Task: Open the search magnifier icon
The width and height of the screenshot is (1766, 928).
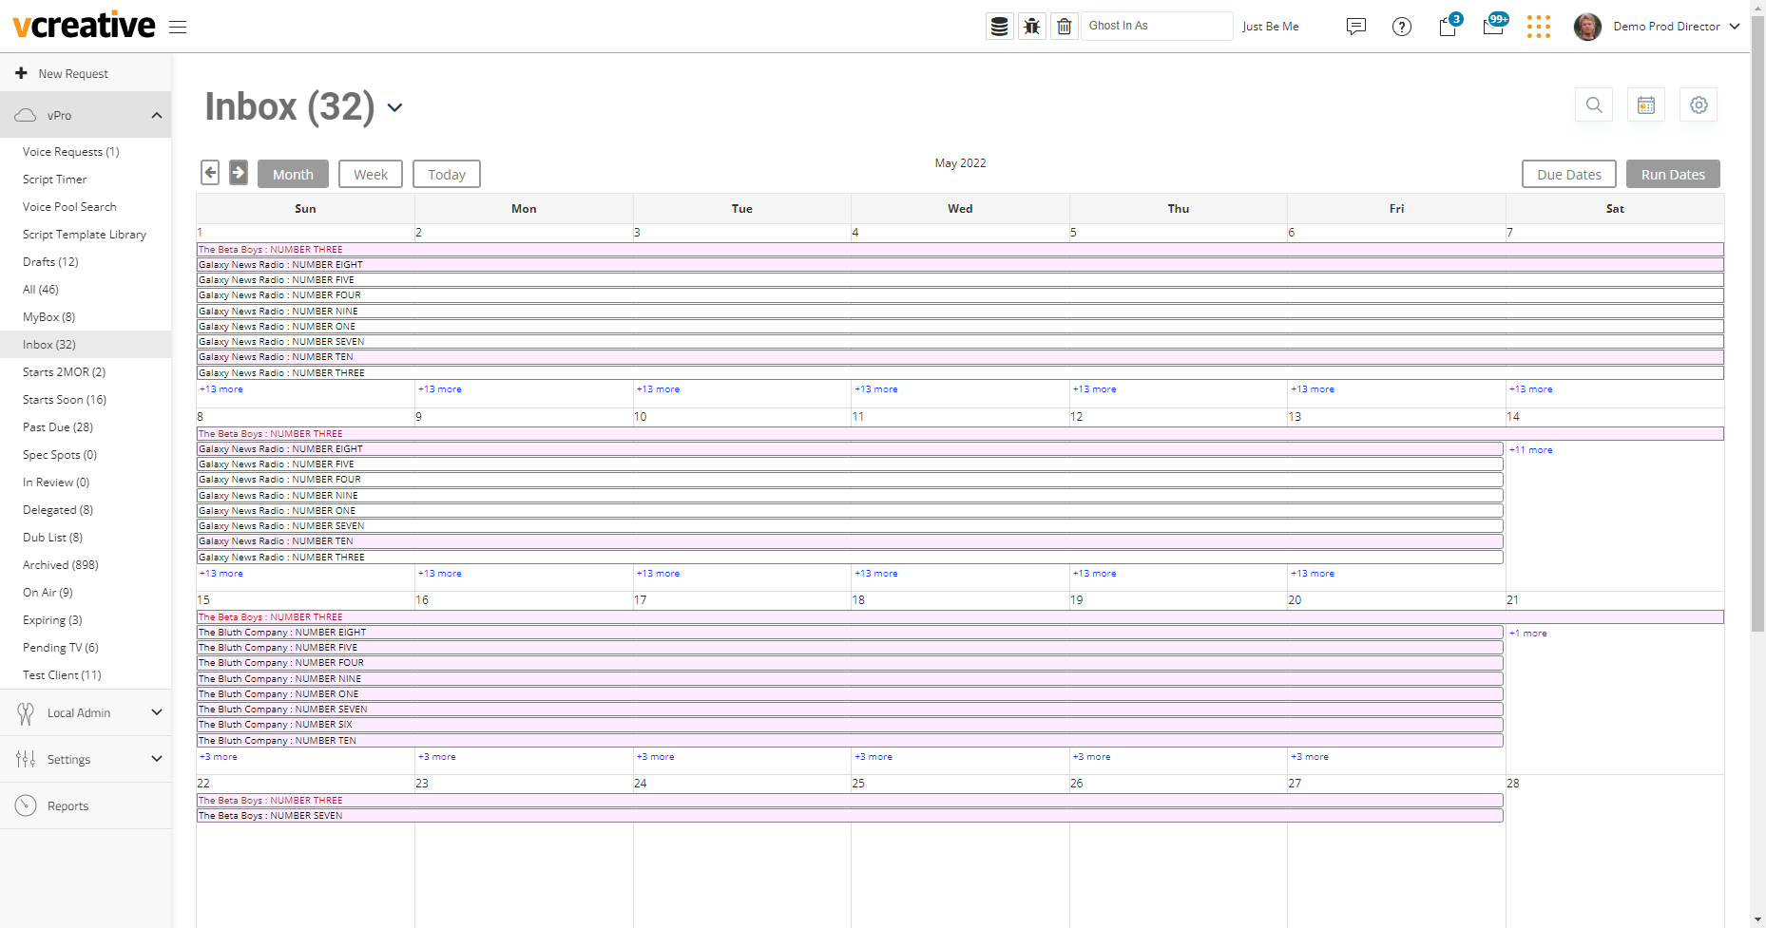Action: click(1594, 105)
